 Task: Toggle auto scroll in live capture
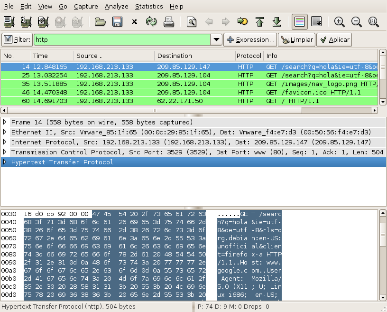click(317, 22)
